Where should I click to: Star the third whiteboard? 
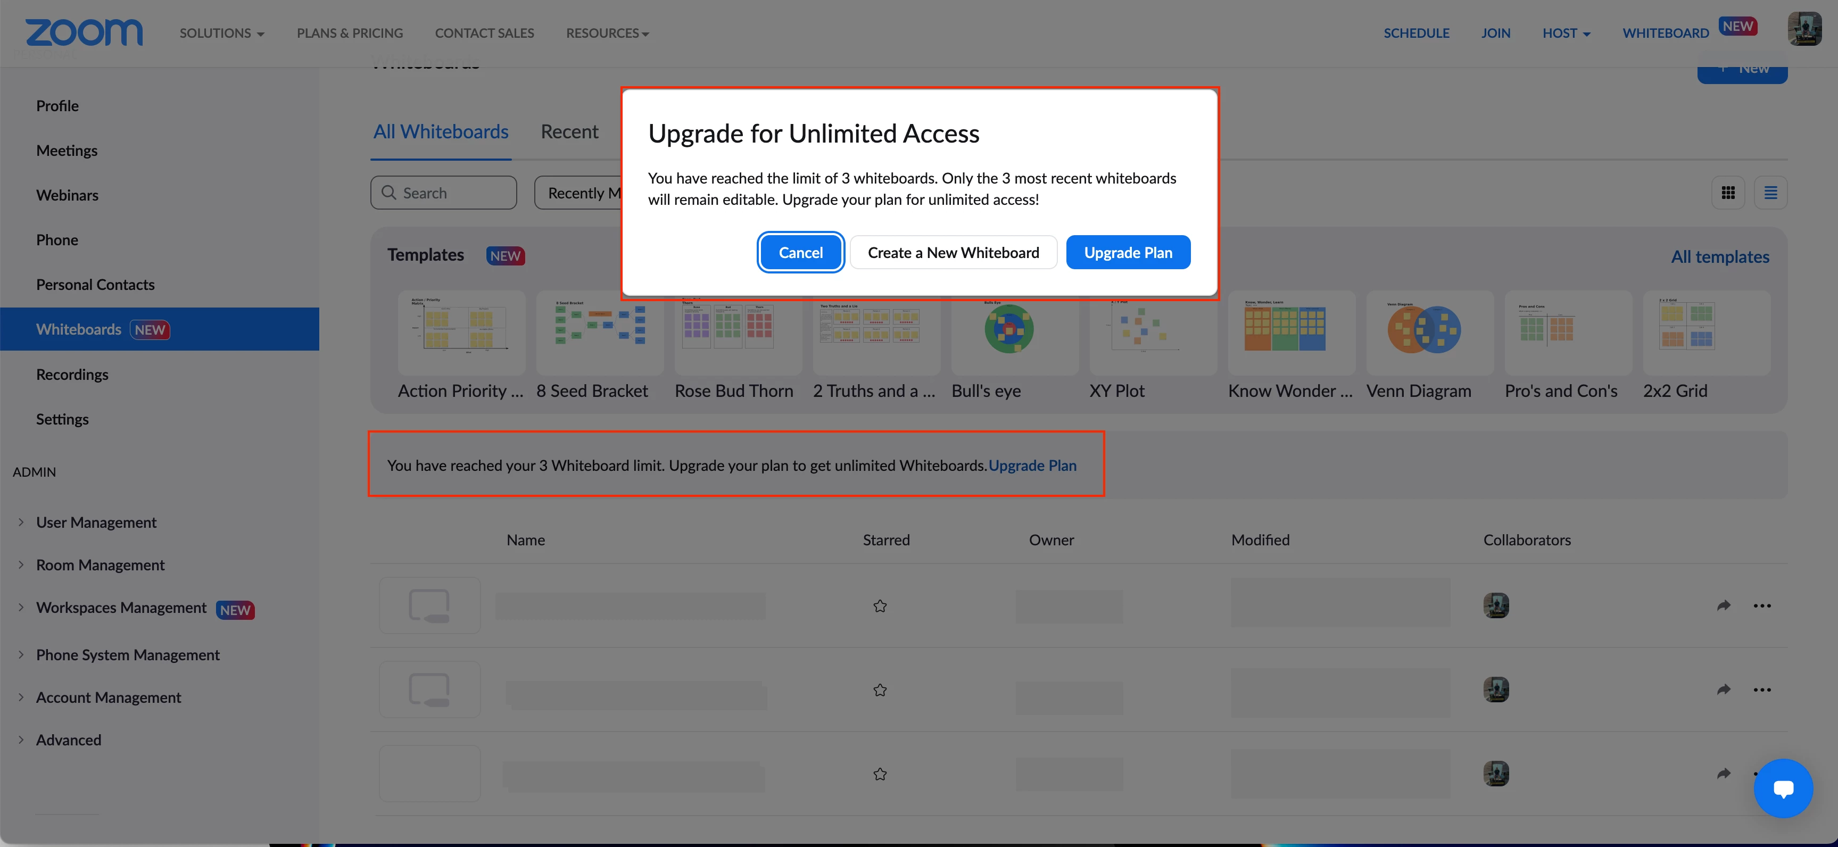pos(880,774)
